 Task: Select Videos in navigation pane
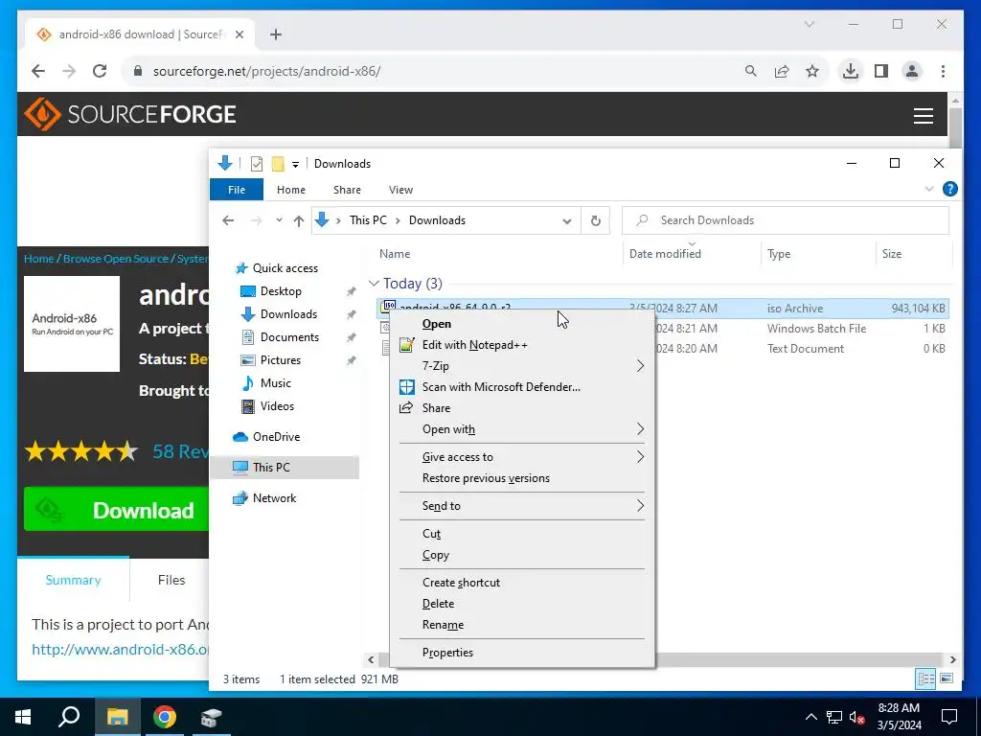point(277,406)
